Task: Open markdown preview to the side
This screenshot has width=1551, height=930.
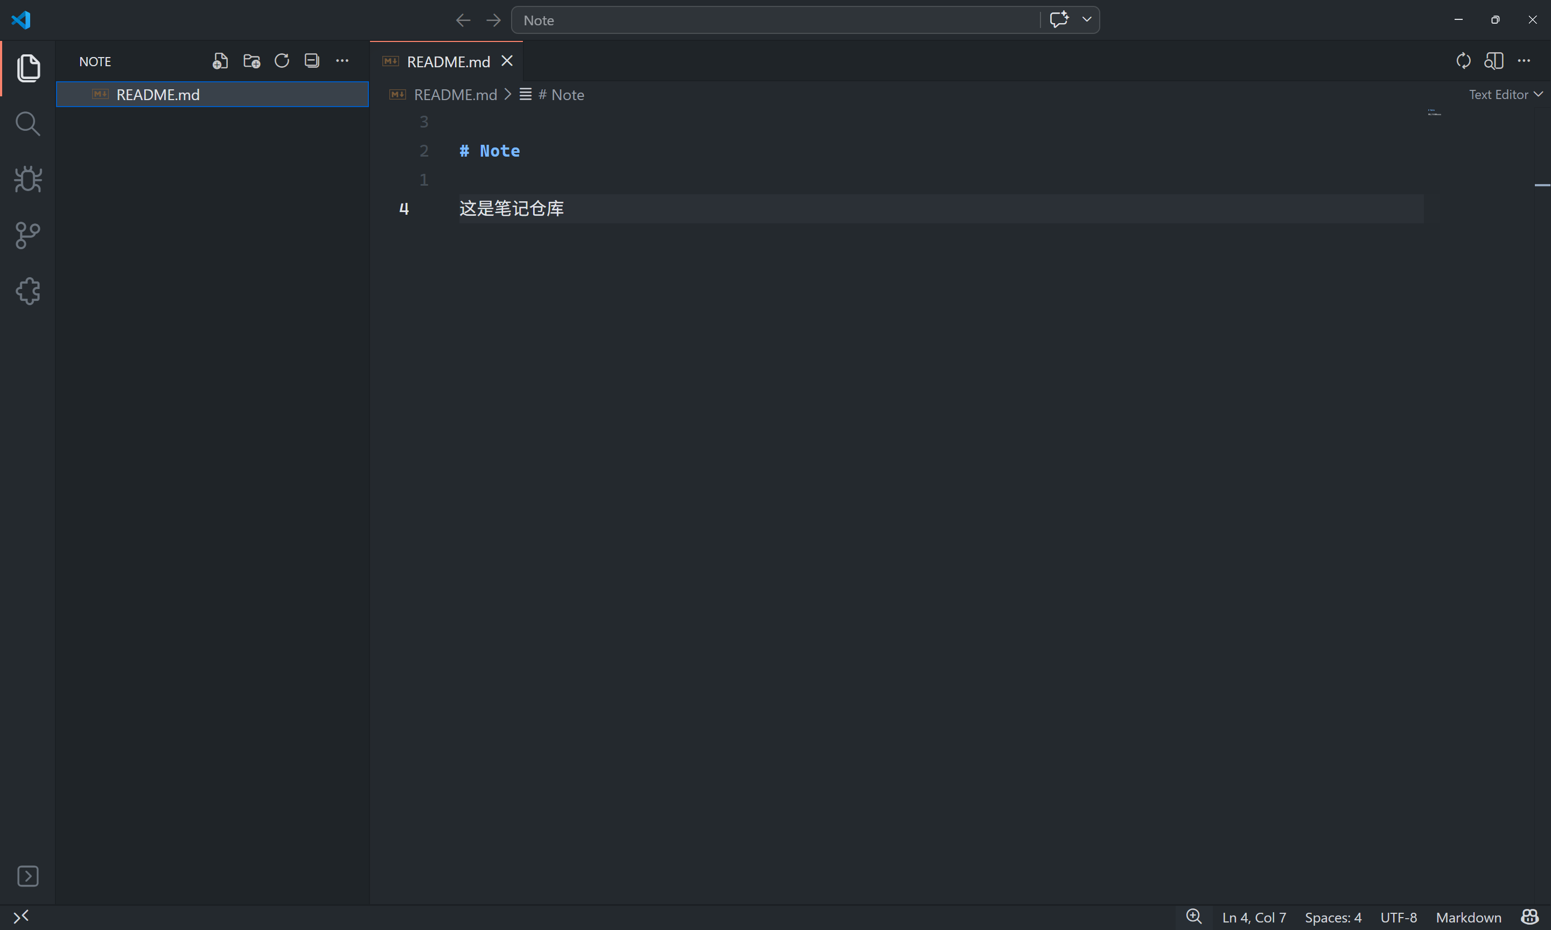Action: (1494, 61)
